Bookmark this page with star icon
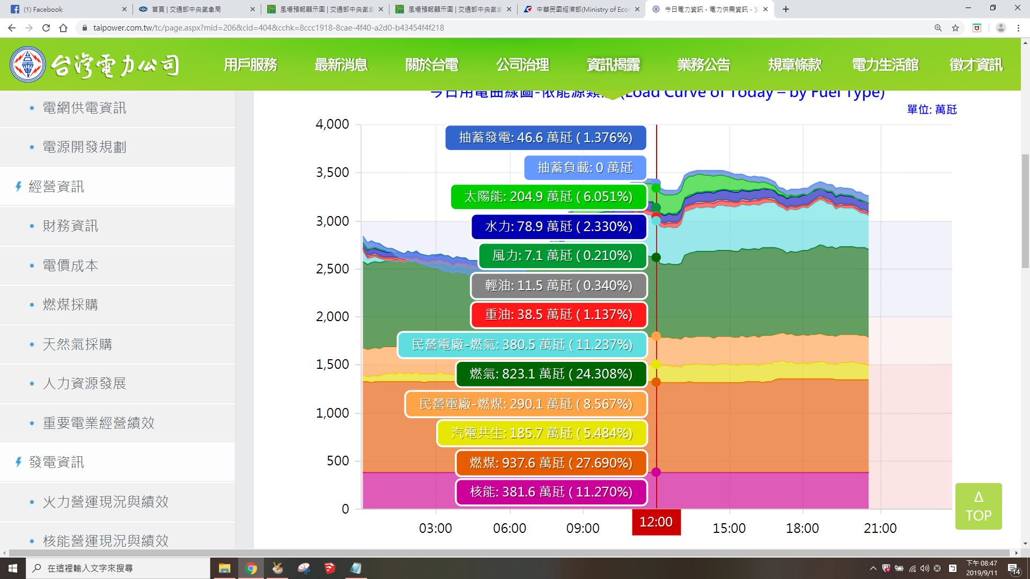Screen dimensions: 1030x579 955,28
